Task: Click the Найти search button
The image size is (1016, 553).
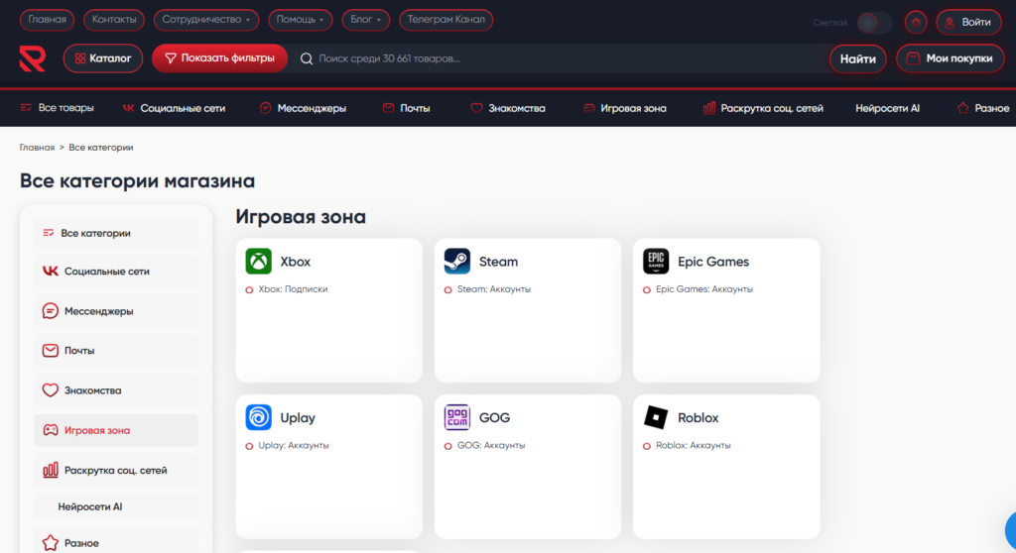Action: point(858,58)
